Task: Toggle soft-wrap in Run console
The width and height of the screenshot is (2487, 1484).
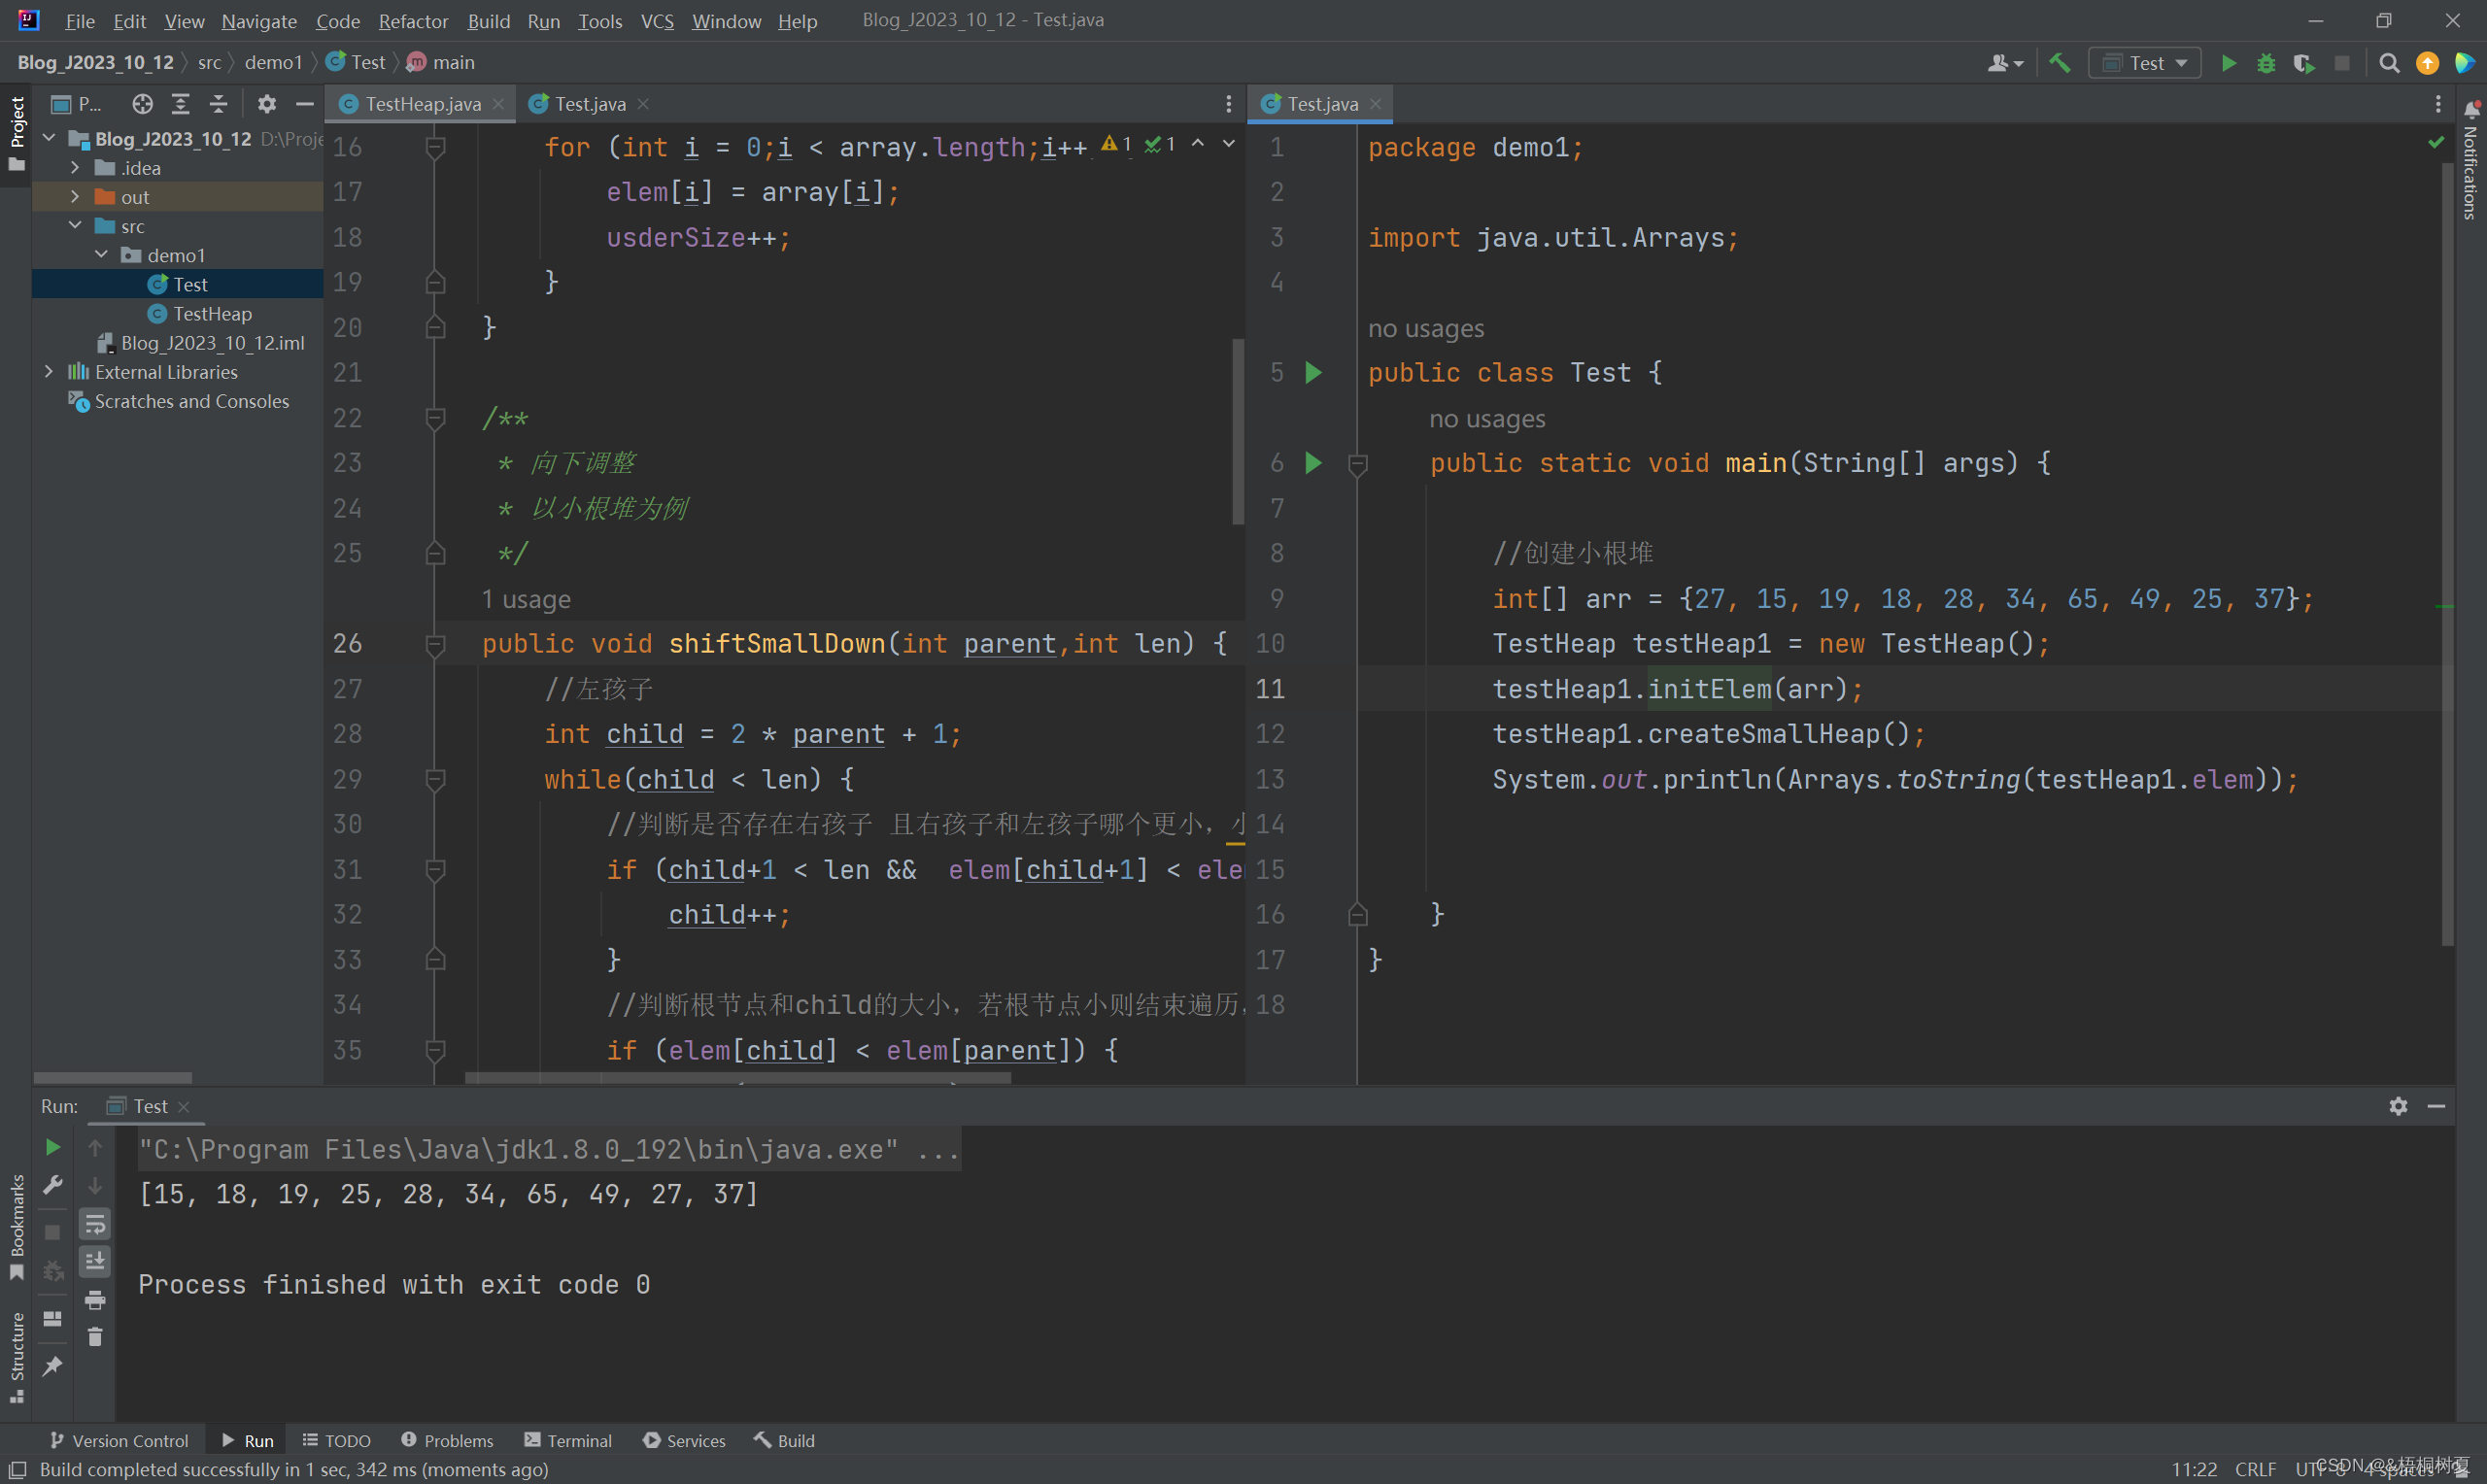Action: coord(95,1224)
